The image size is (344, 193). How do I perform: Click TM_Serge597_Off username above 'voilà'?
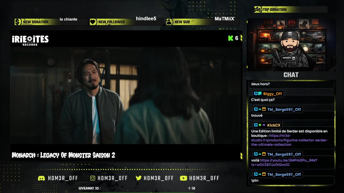pos(284,154)
